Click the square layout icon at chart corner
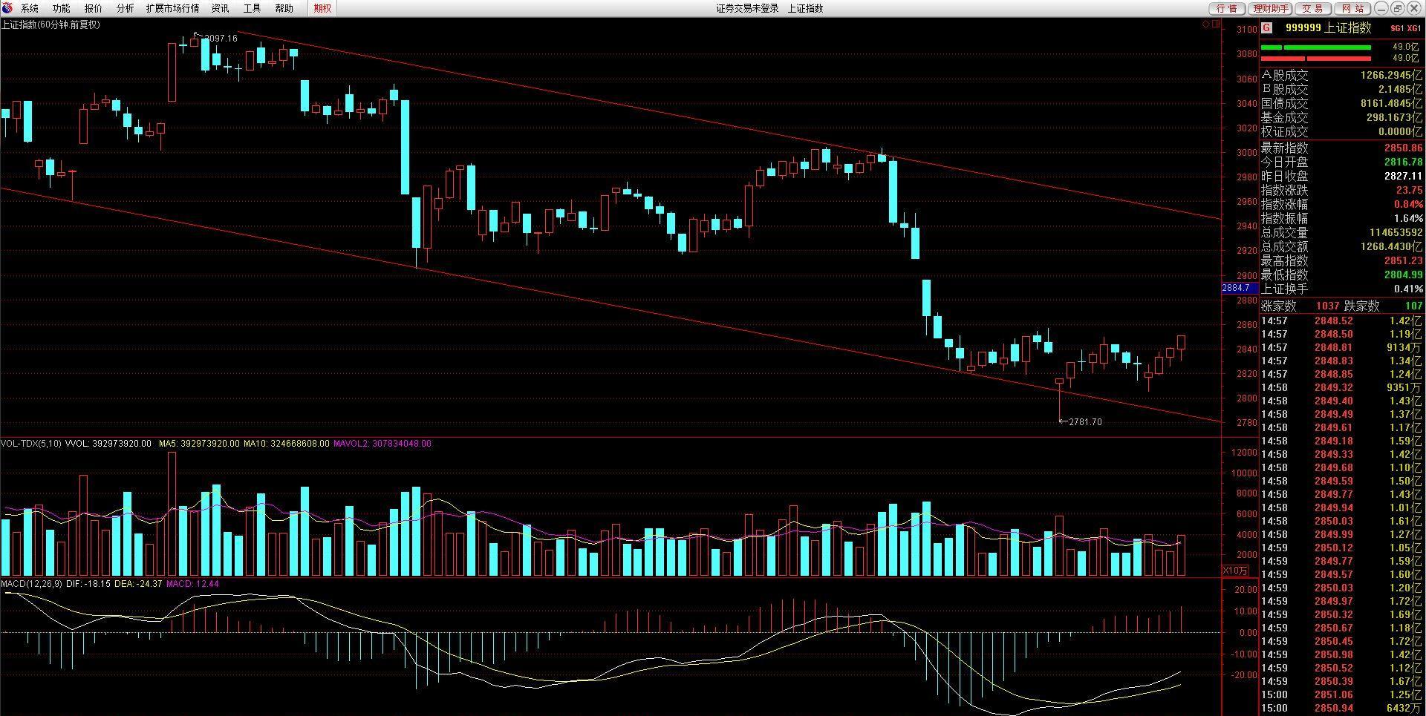This screenshot has width=1426, height=716. click(x=1216, y=24)
